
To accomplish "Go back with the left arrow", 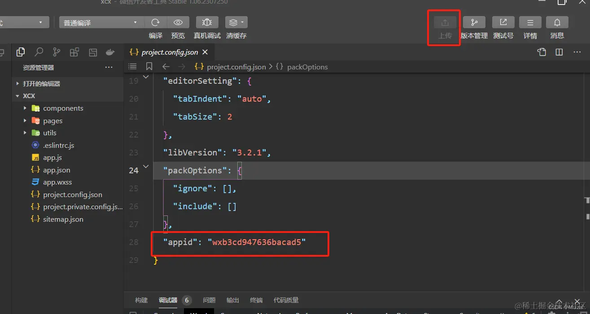I will point(166,67).
